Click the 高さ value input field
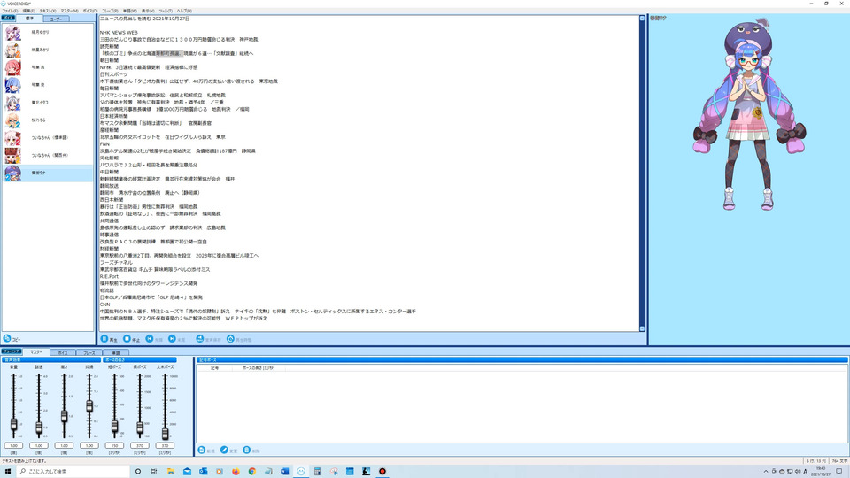Screen dimensions: 850x478 64,445
